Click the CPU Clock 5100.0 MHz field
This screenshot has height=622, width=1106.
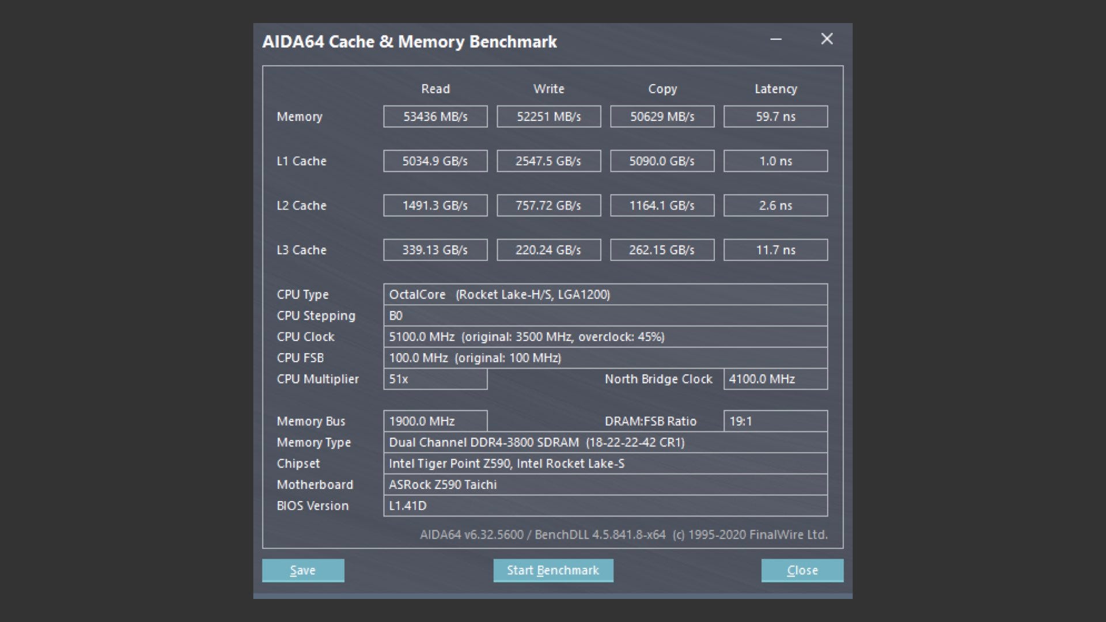pos(605,336)
